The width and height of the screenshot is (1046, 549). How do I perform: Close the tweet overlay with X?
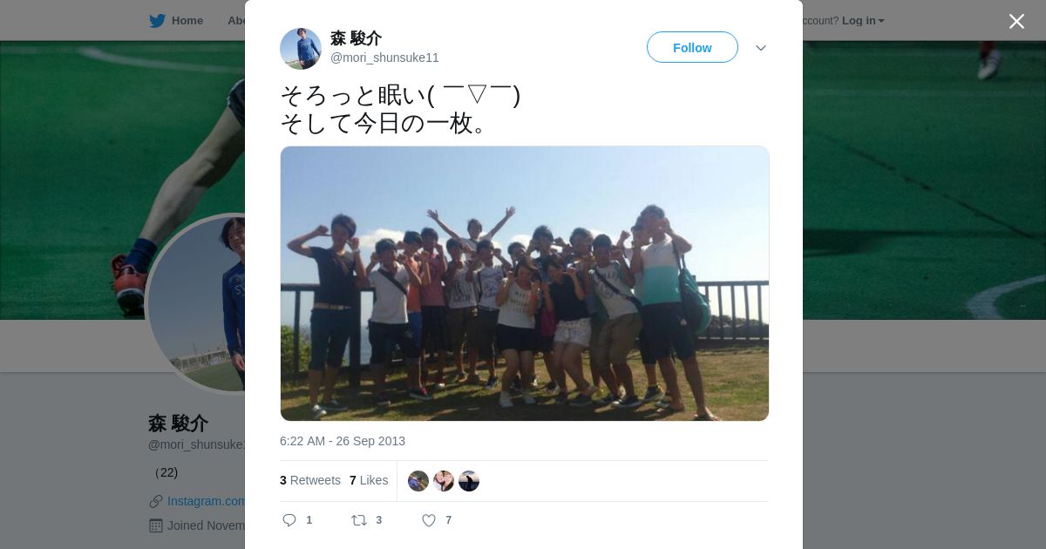click(1016, 21)
